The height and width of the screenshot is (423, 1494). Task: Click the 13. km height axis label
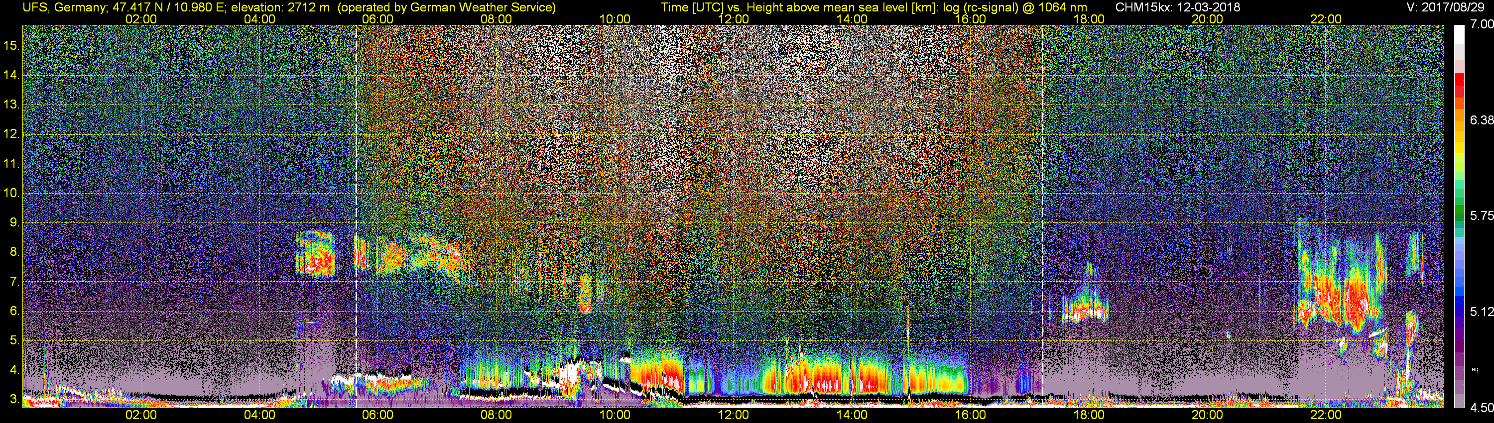(11, 105)
